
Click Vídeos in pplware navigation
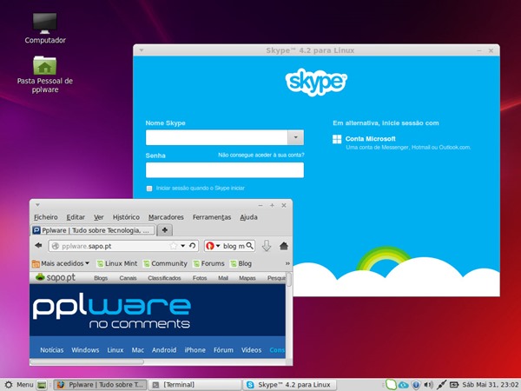[x=251, y=350]
